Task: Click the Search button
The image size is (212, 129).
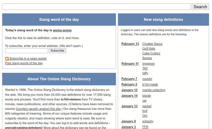Action: pos(200,7)
